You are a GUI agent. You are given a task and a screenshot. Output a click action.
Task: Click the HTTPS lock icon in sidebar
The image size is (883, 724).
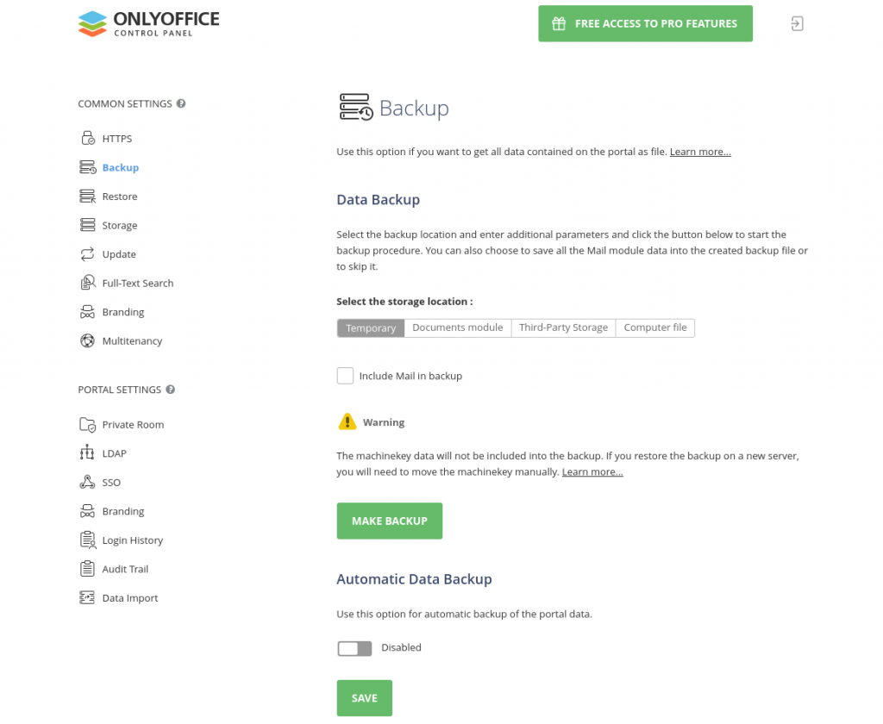tap(87, 139)
